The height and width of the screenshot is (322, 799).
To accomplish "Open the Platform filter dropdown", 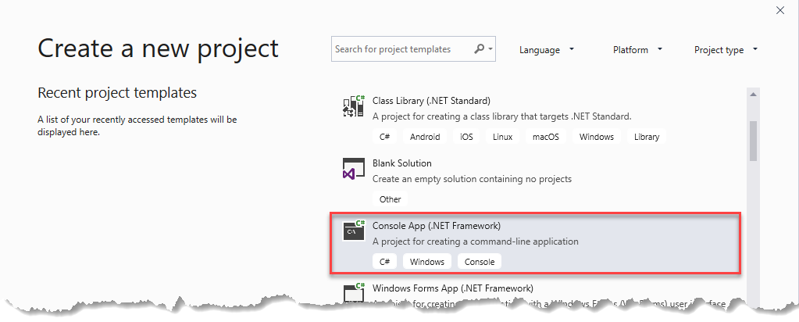I will point(637,49).
